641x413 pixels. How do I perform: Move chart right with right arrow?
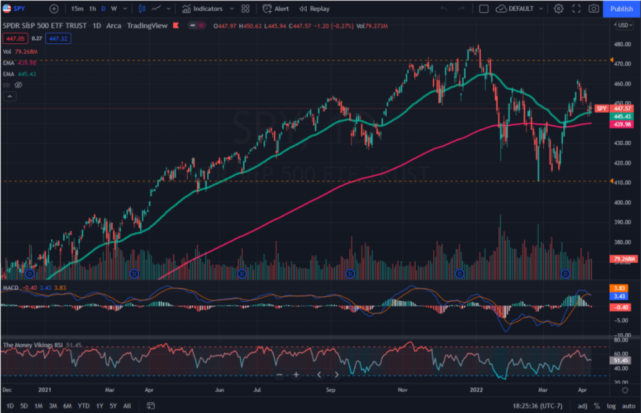coord(336,375)
